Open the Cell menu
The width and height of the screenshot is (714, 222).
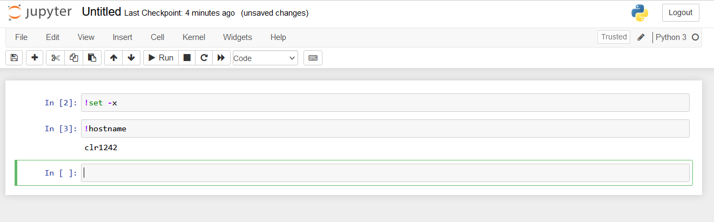coord(158,37)
